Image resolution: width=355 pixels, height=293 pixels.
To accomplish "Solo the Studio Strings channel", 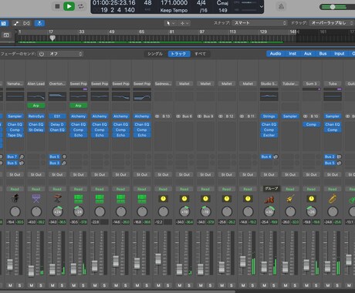I will tap(274, 285).
